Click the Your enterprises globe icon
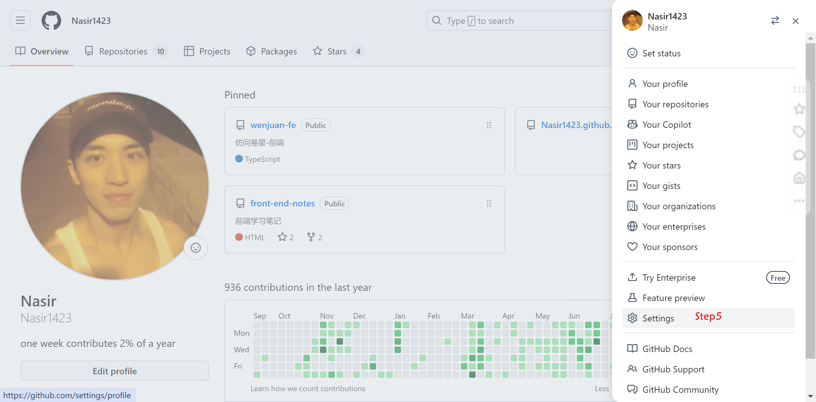The height and width of the screenshot is (402, 816). tap(632, 226)
